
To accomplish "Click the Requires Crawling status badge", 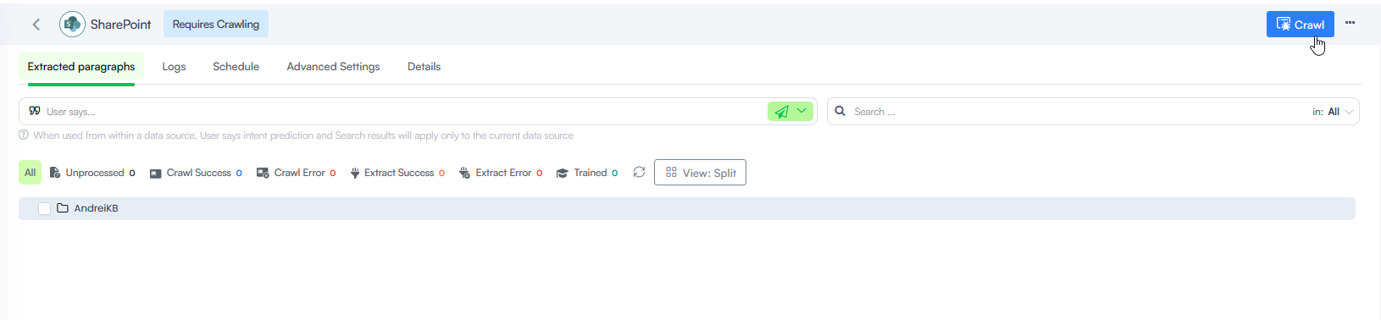I will pos(216,25).
